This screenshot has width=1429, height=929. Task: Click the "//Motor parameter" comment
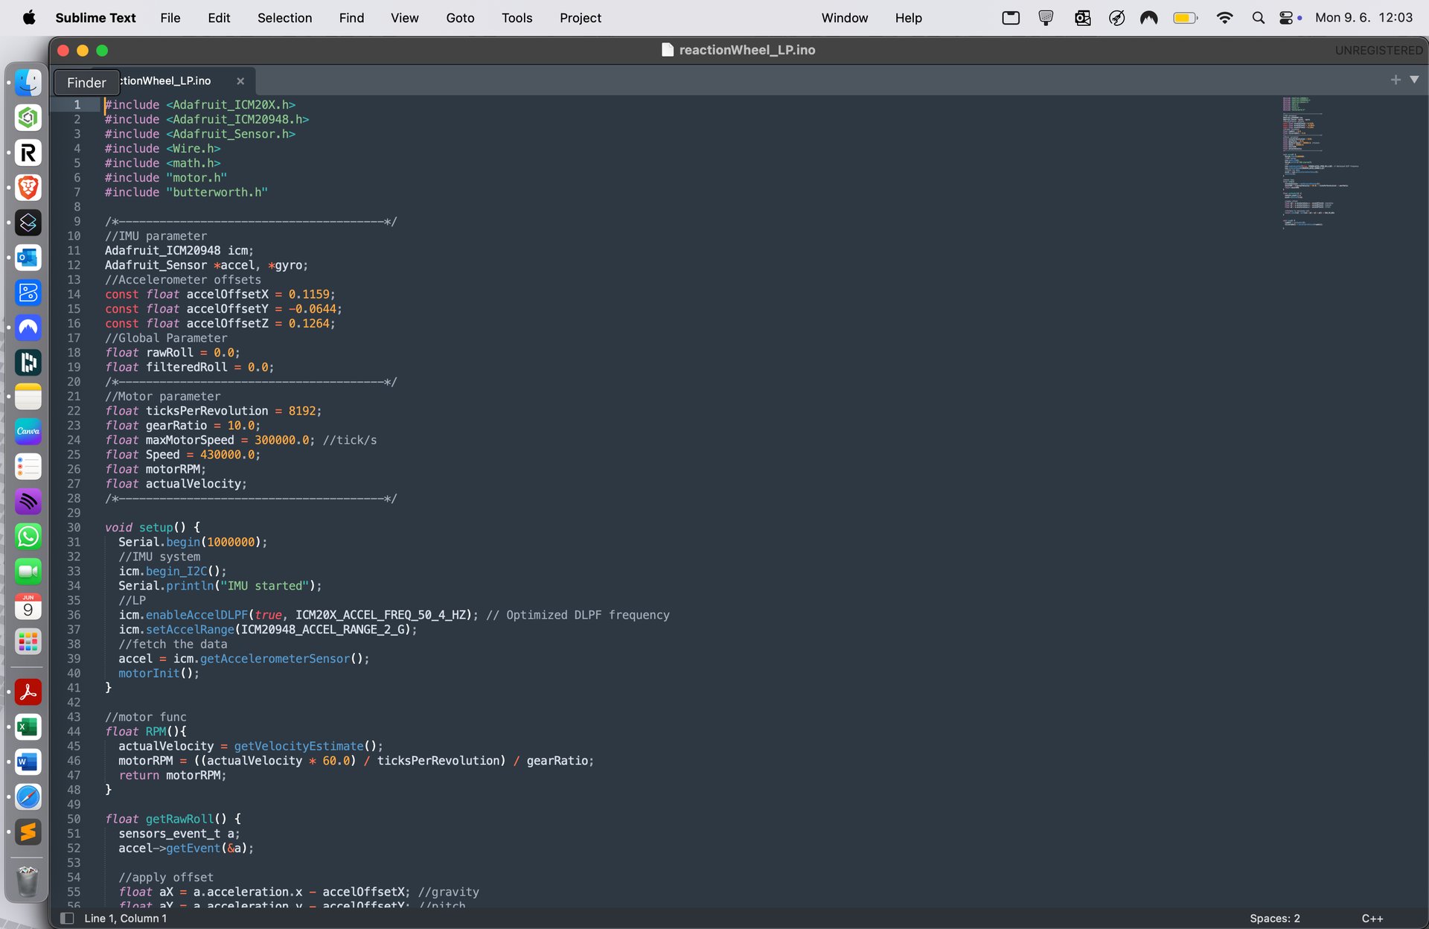(x=163, y=397)
